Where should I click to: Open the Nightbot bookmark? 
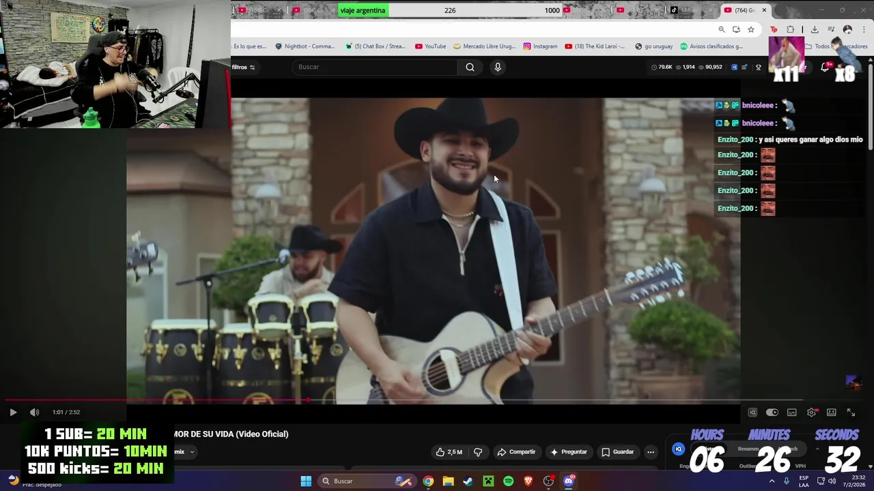305,46
